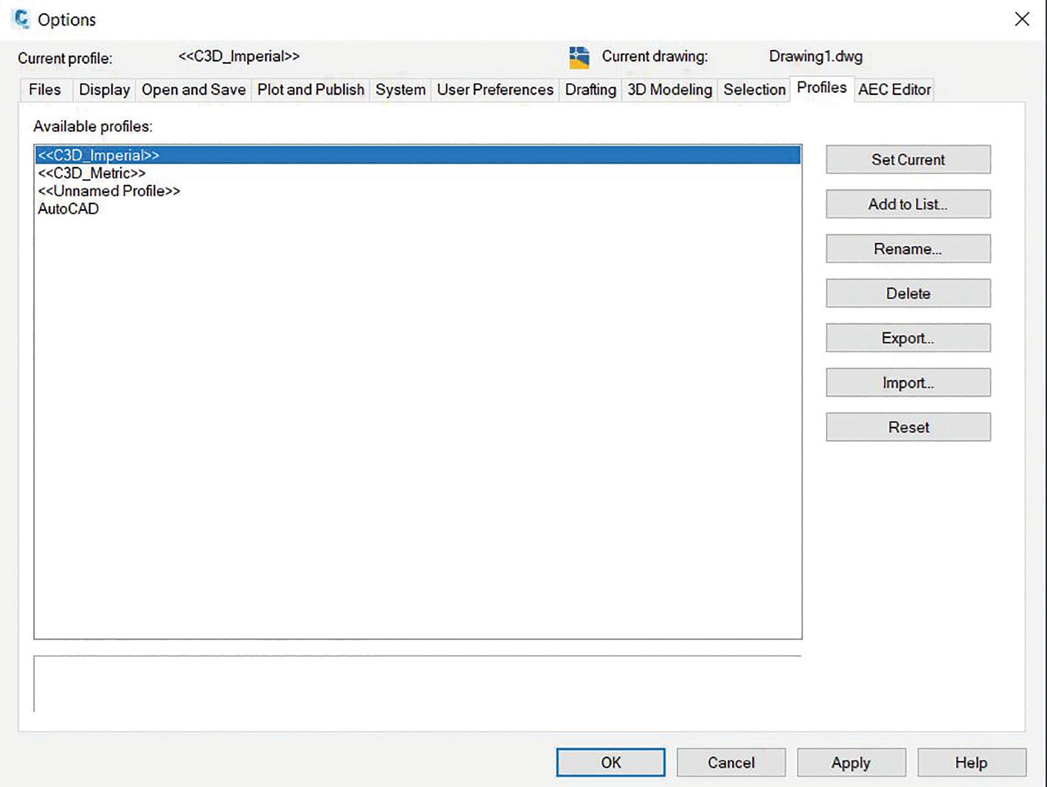
Task: Click Add to List... button
Action: pyautogui.click(x=908, y=204)
